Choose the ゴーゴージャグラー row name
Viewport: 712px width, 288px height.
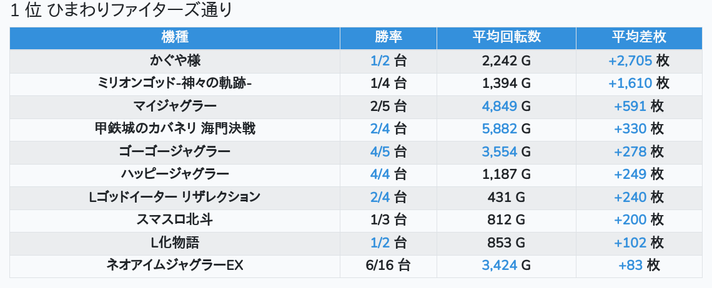pyautogui.click(x=175, y=151)
